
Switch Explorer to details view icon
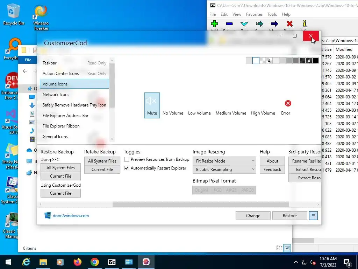tap(279, 248)
